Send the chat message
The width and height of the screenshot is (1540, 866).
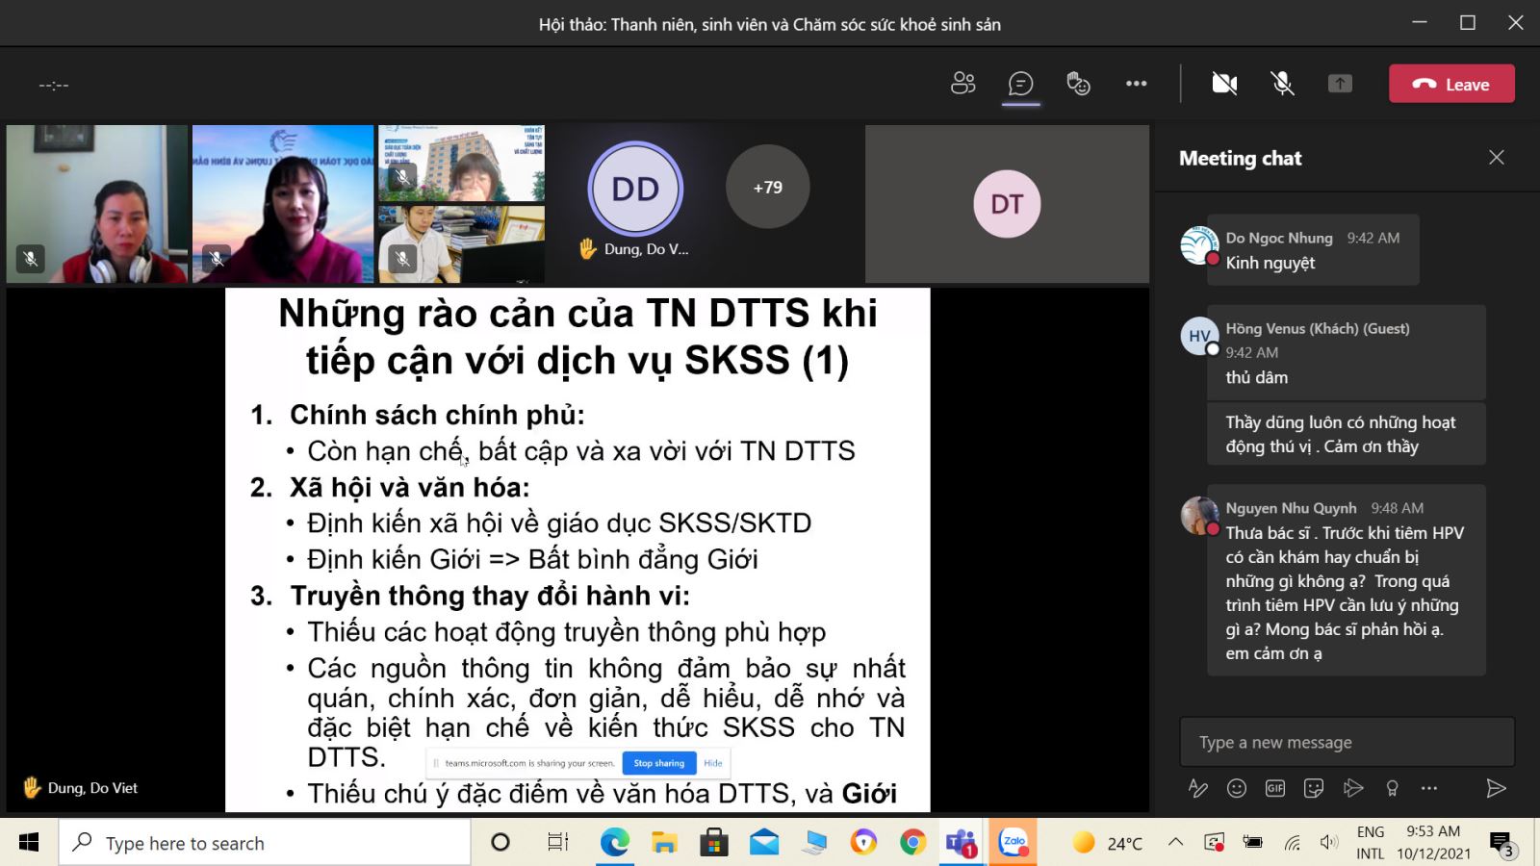(1496, 788)
